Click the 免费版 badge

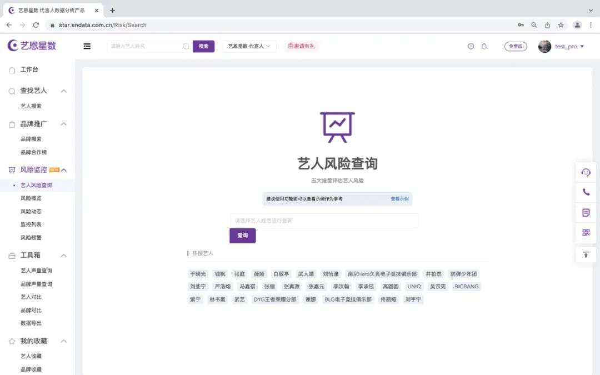pyautogui.click(x=516, y=46)
